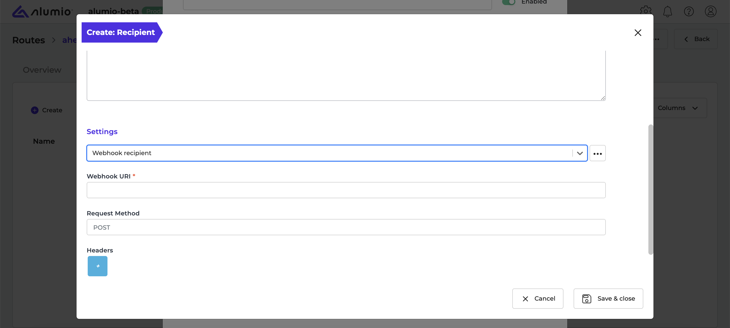Click the blue plus Create icon

34,110
